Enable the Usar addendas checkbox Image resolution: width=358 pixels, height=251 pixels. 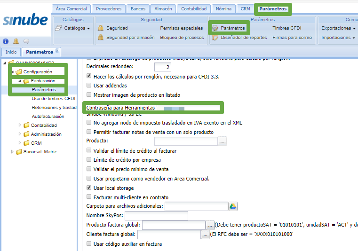point(89,86)
